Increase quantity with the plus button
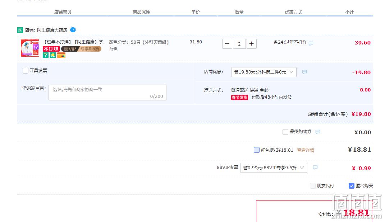This screenshot has height=222, width=385. pos(251,44)
